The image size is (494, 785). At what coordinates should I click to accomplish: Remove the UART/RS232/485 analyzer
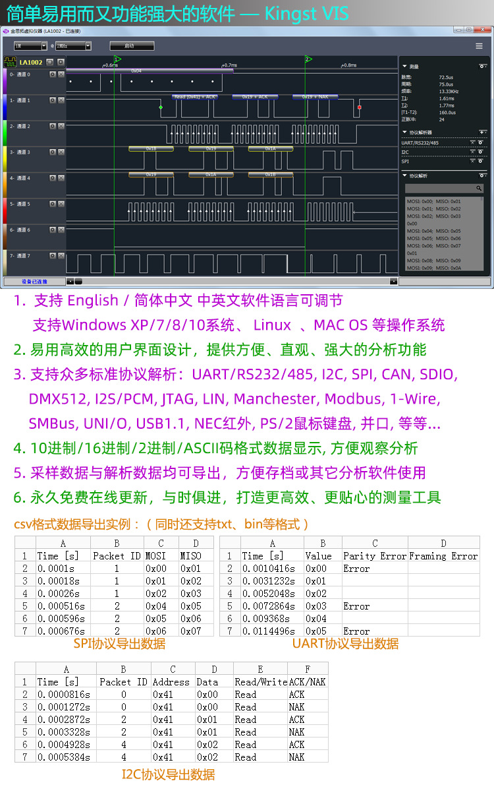pyautogui.click(x=472, y=142)
